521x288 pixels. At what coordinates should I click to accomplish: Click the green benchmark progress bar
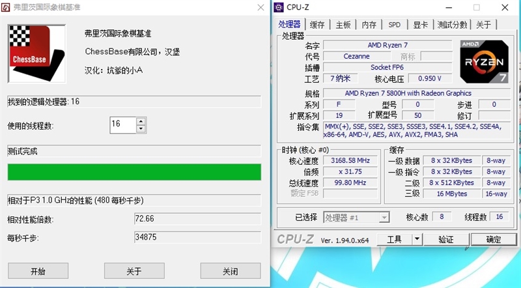pyautogui.click(x=134, y=172)
